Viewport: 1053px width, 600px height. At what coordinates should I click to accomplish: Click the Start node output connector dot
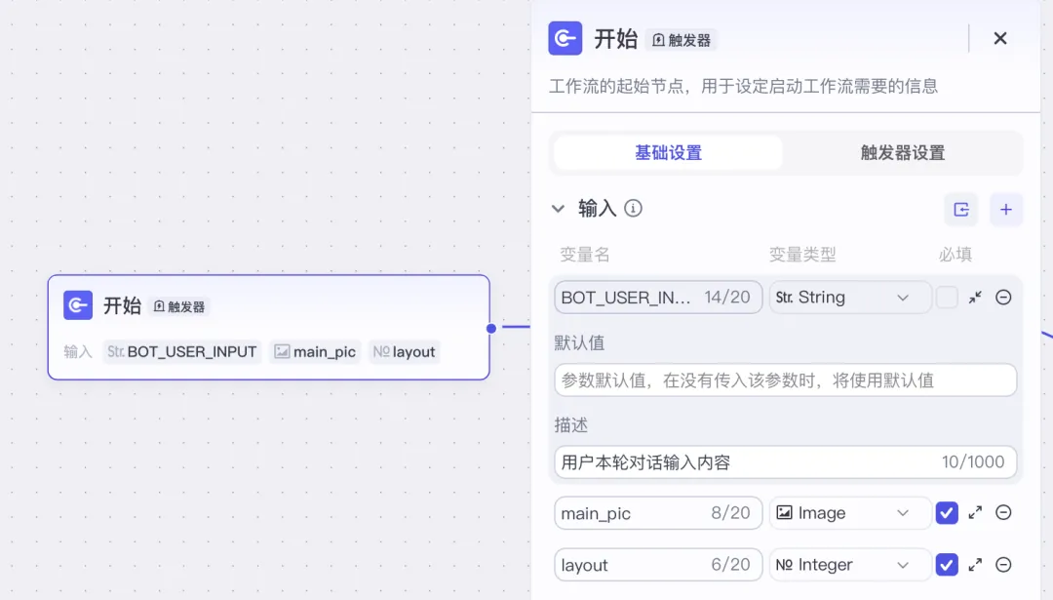point(490,328)
